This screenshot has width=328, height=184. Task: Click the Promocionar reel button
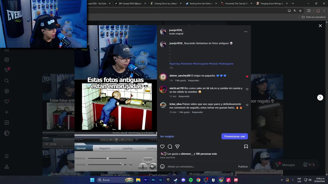coord(234,136)
